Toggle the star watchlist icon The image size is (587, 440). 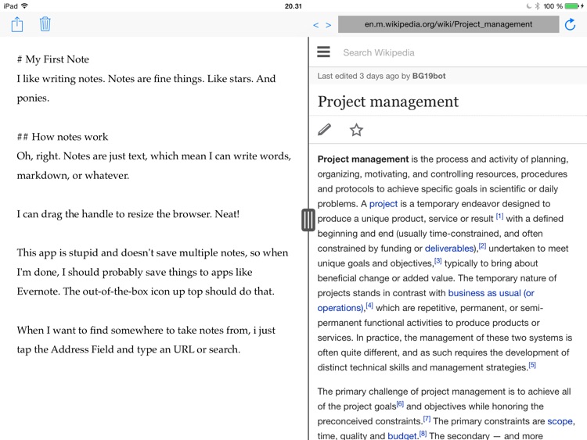click(356, 130)
